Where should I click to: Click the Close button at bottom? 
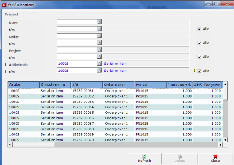tap(215, 159)
